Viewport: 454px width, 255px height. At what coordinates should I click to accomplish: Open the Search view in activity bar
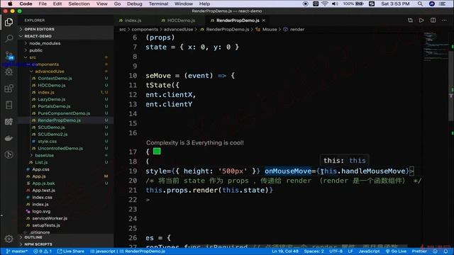[9, 38]
